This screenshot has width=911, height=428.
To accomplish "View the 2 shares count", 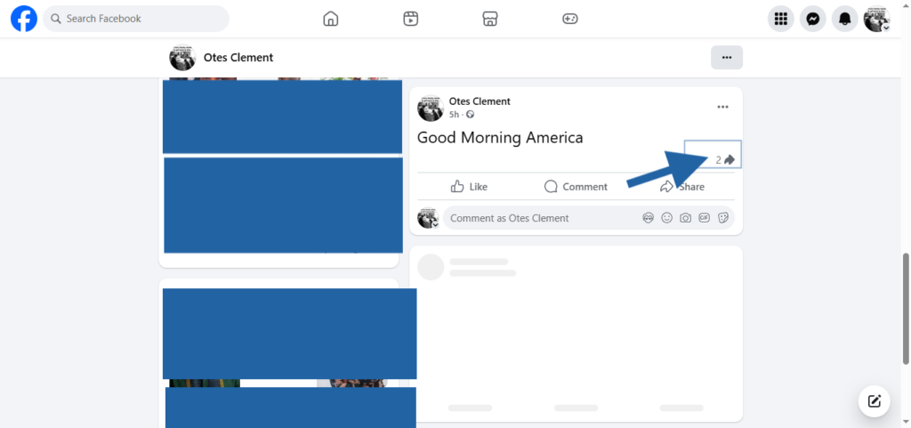I will [724, 160].
